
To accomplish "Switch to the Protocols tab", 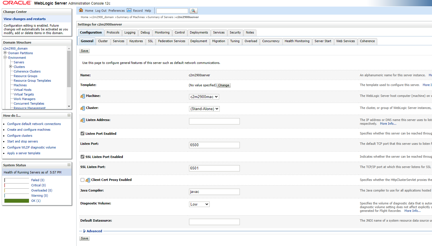I will 113,33.
